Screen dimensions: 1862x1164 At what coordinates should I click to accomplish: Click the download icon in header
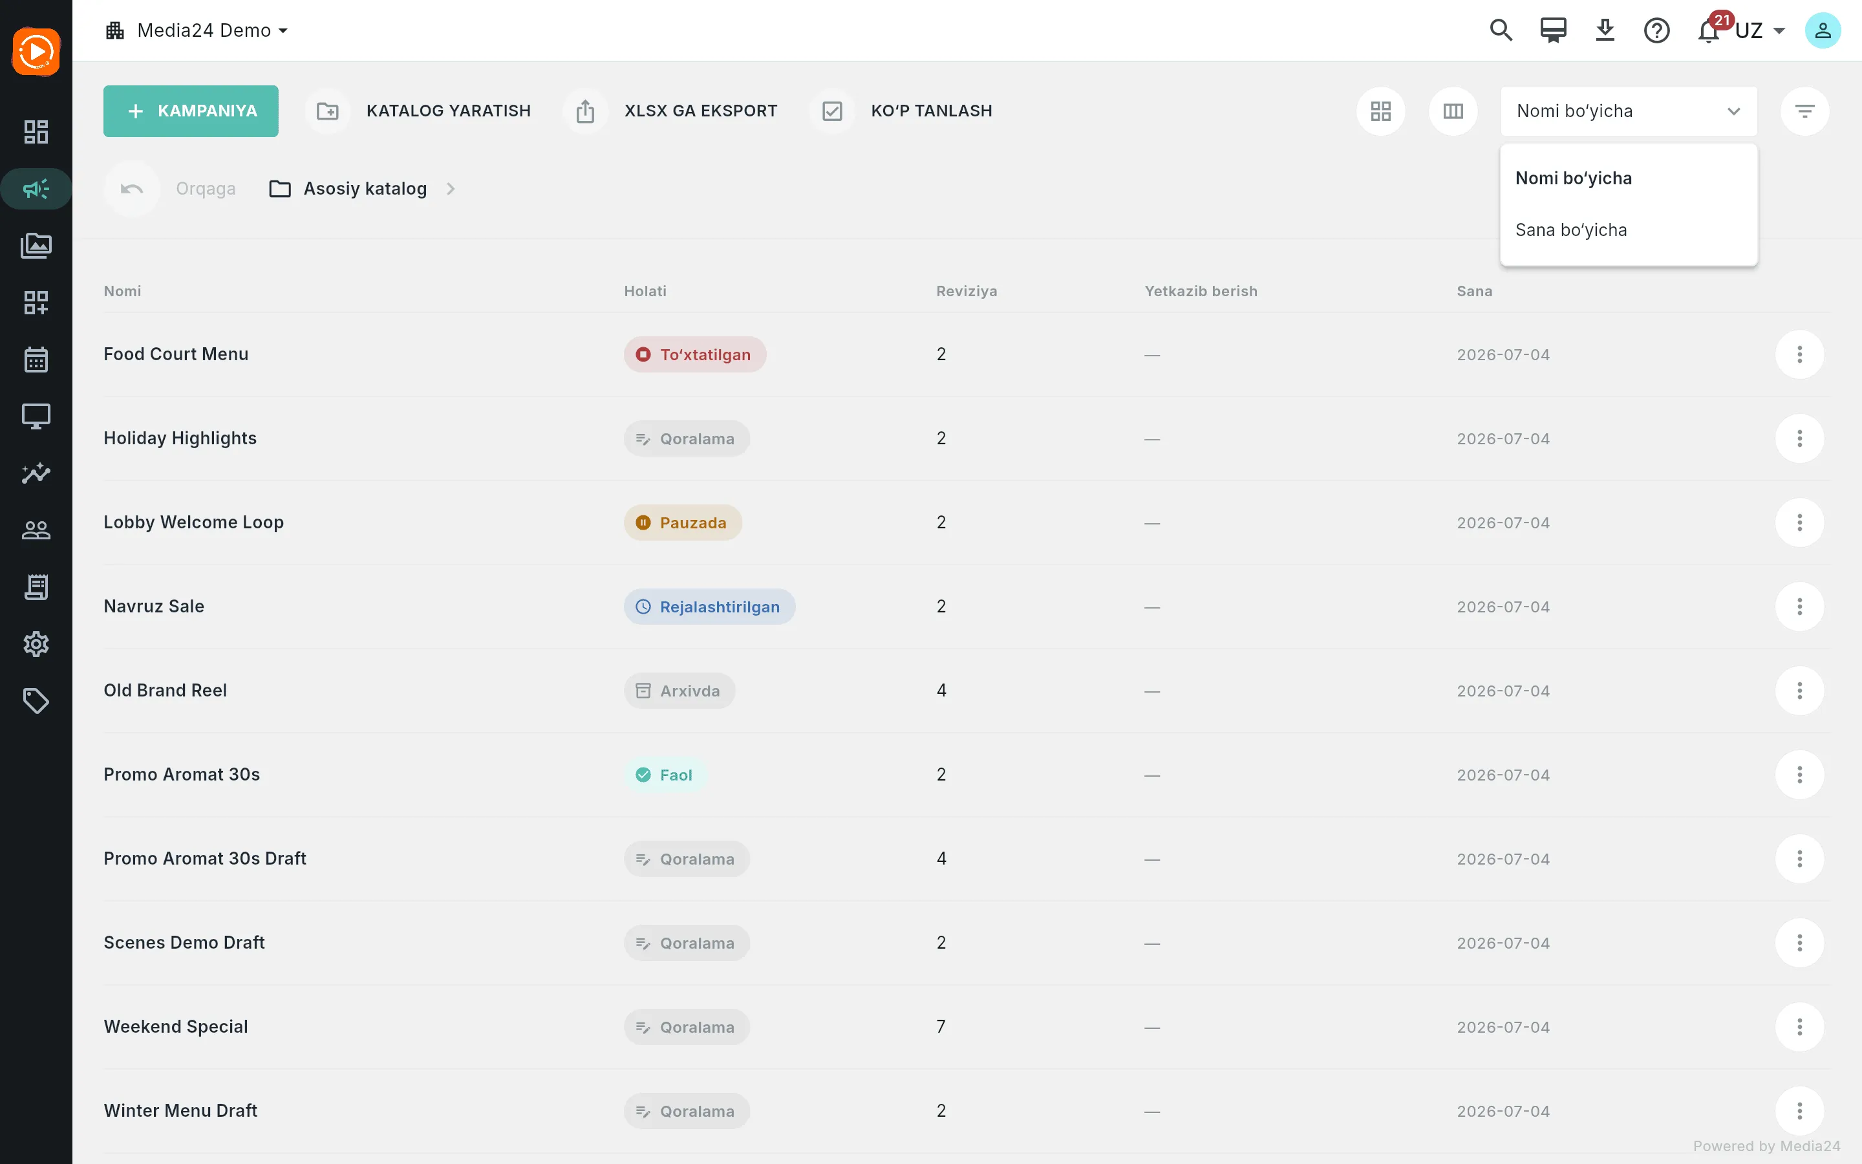click(x=1605, y=30)
